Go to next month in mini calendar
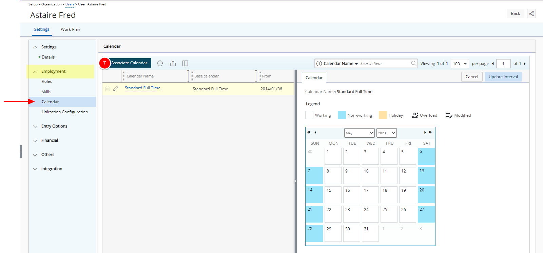The image size is (543, 253). coord(425,132)
